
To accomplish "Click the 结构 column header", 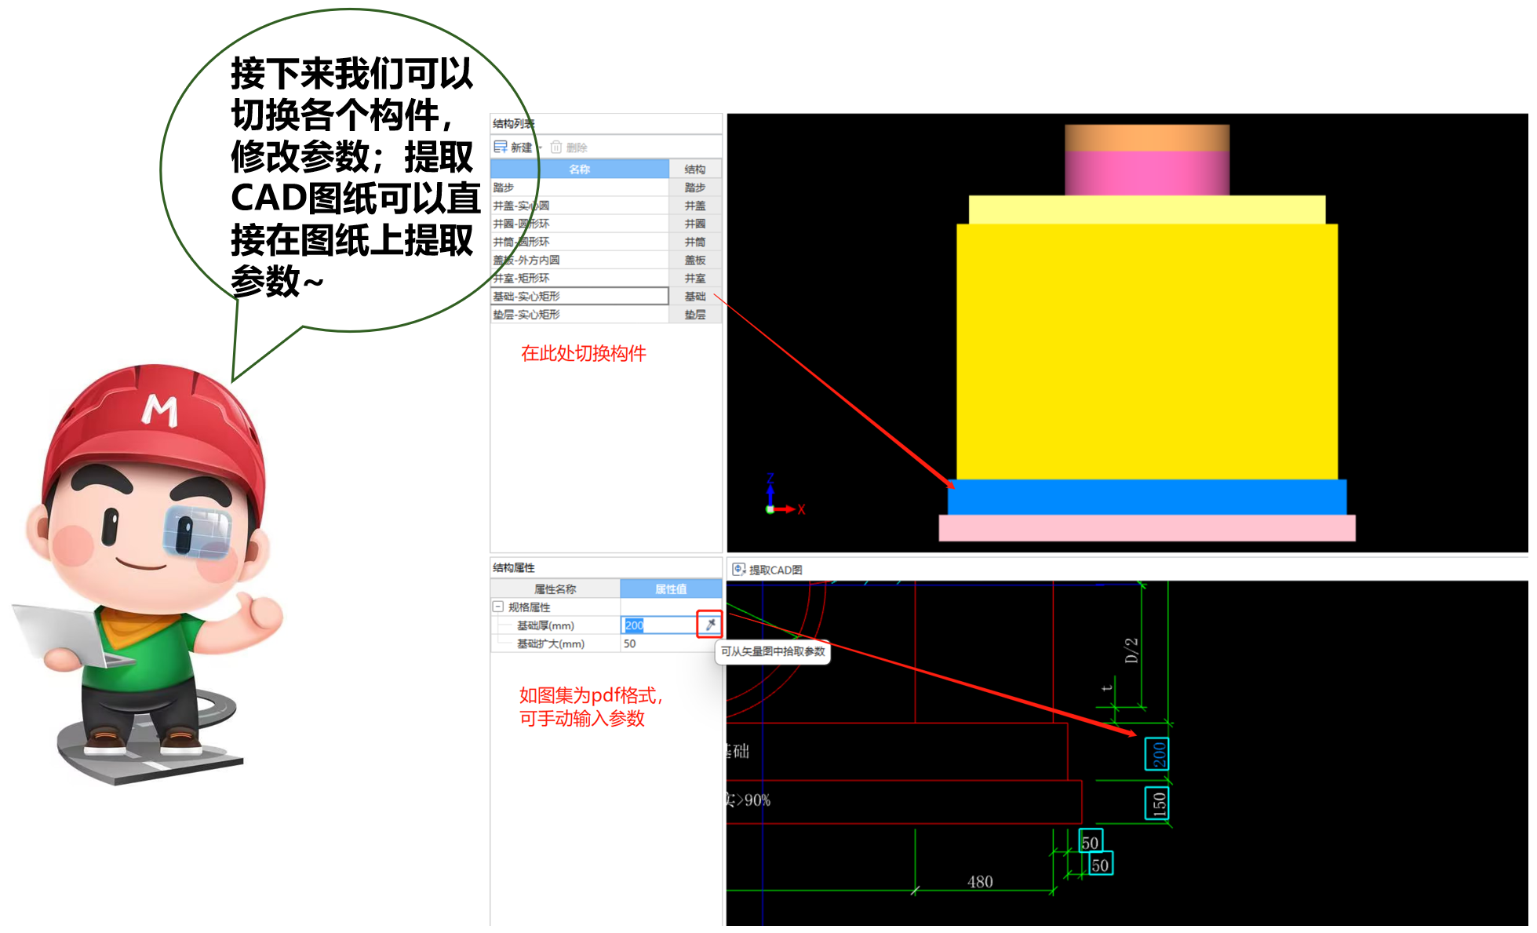I will (695, 169).
